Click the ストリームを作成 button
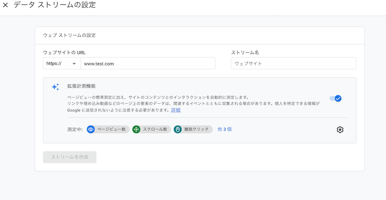386x200 pixels. tap(70, 157)
